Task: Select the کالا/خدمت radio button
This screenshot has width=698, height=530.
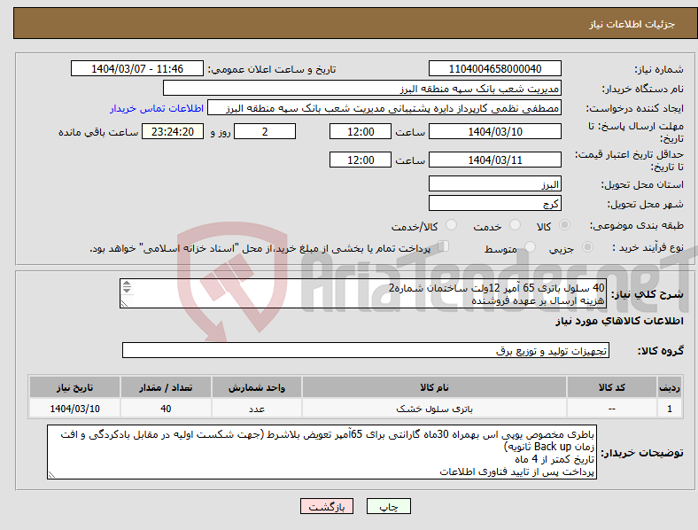Action: coord(452,225)
